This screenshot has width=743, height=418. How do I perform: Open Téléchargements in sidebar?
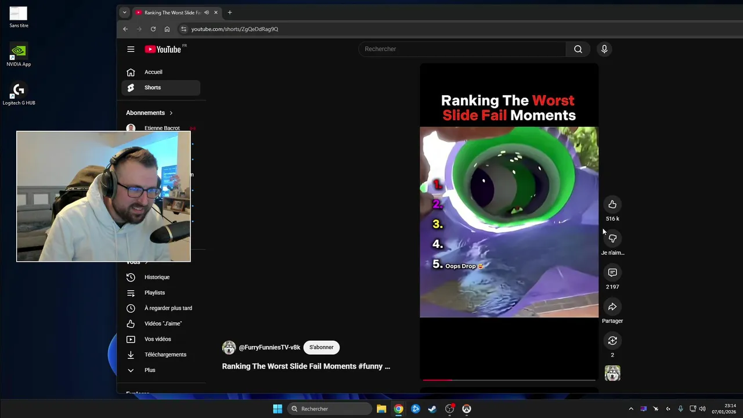[x=161, y=355]
